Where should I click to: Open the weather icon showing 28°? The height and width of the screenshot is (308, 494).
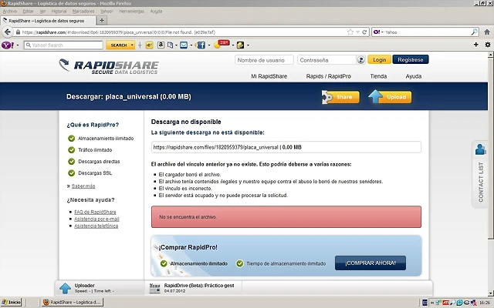coord(222,45)
